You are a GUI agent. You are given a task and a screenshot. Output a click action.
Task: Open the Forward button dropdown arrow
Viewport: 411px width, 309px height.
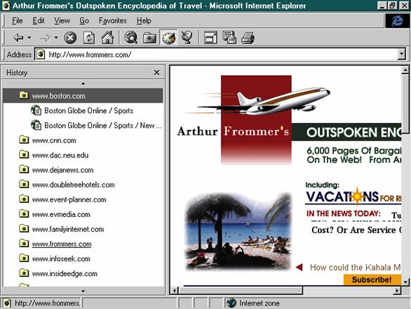(x=56, y=38)
